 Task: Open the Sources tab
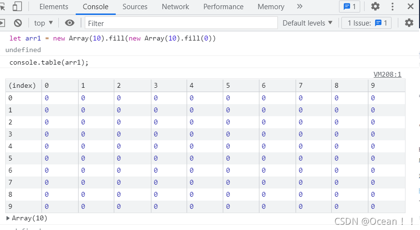click(x=135, y=7)
